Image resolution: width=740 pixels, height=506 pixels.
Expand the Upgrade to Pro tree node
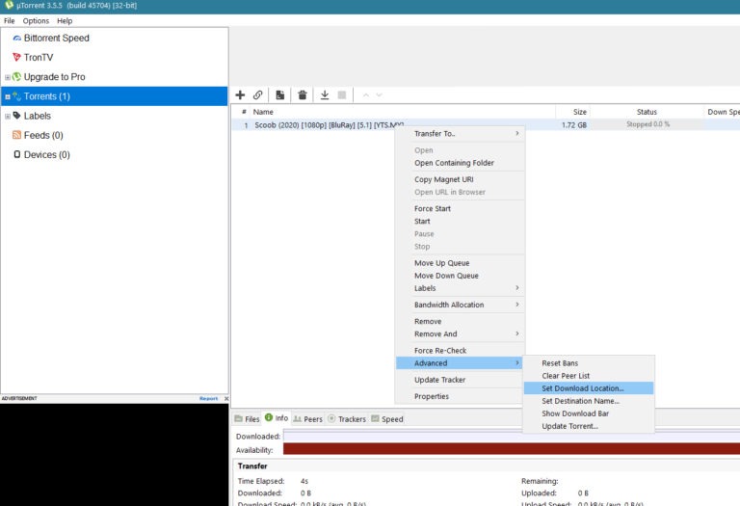(x=7, y=77)
